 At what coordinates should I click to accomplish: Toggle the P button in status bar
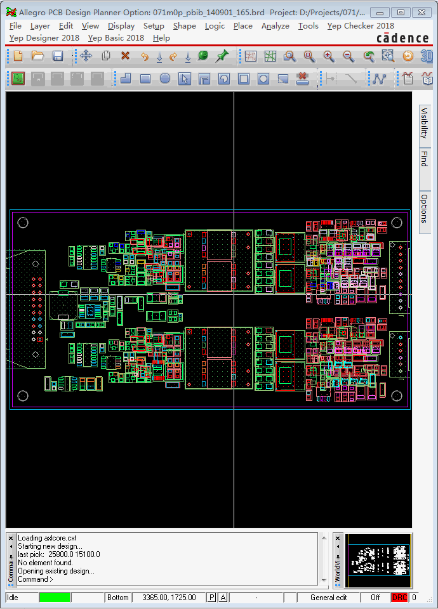[211, 598]
